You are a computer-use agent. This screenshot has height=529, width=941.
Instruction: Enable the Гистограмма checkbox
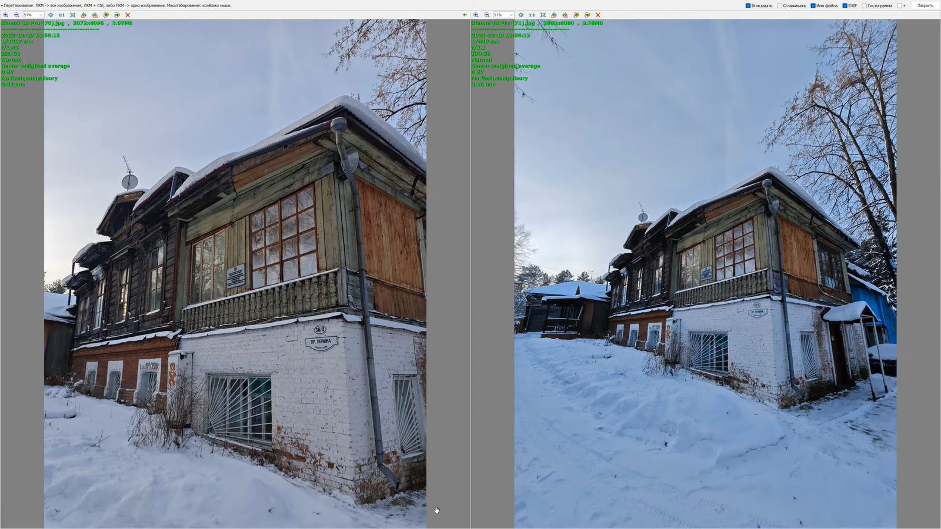(x=865, y=6)
